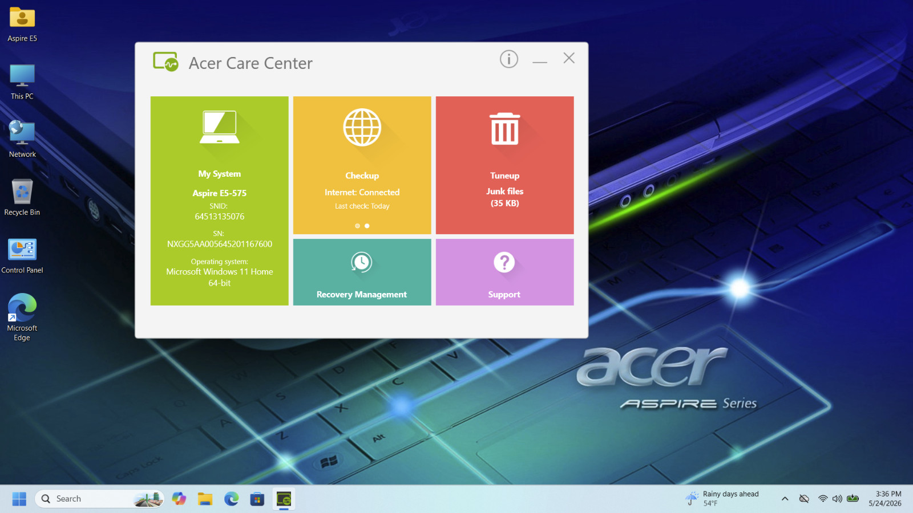Viewport: 913px width, 513px height.
Task: Click the Support tile label
Action: (504, 295)
